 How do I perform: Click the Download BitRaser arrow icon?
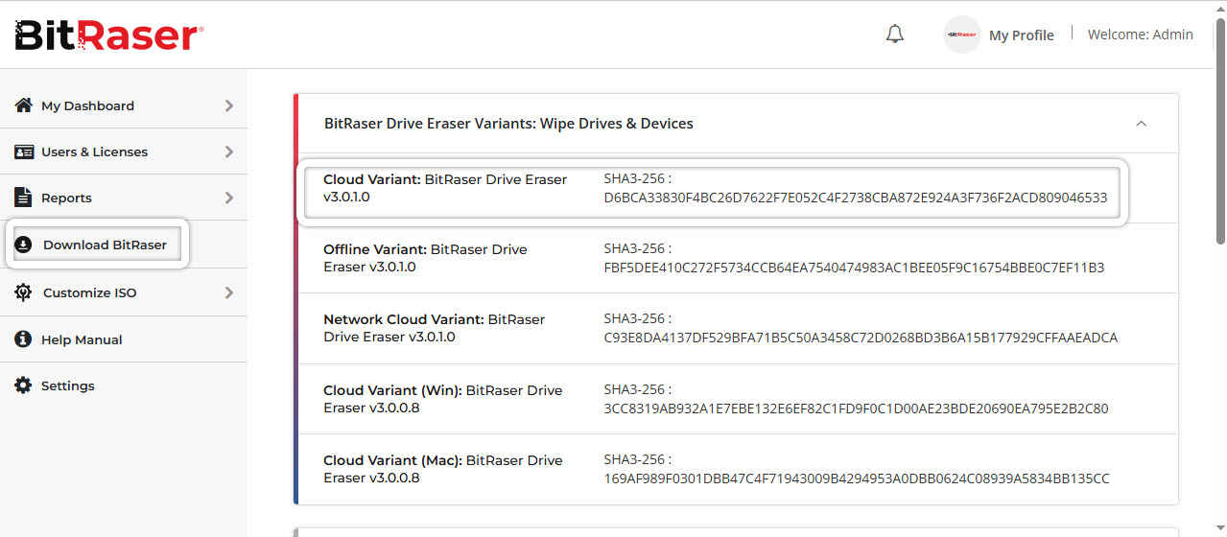[x=24, y=245]
